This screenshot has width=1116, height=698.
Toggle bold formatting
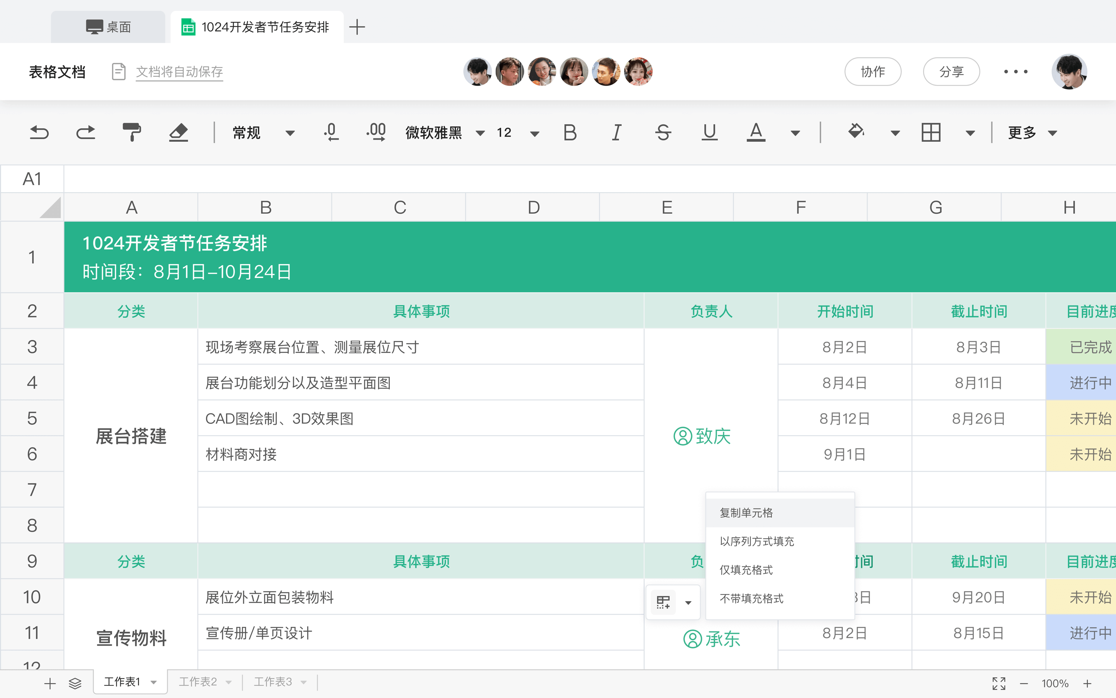point(570,133)
